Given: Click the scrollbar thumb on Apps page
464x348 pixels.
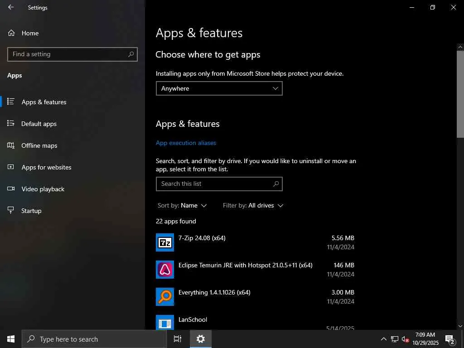Looking at the screenshot, I should coord(460,94).
